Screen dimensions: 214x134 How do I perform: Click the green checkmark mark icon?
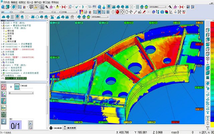click(x=77, y=7)
